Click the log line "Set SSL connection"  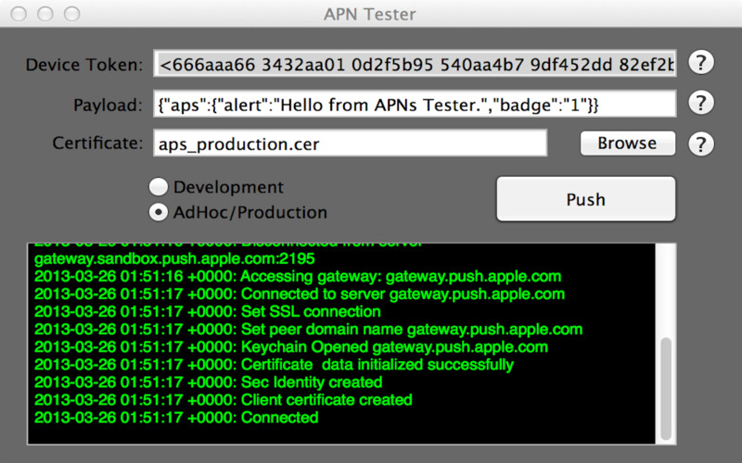(x=207, y=312)
